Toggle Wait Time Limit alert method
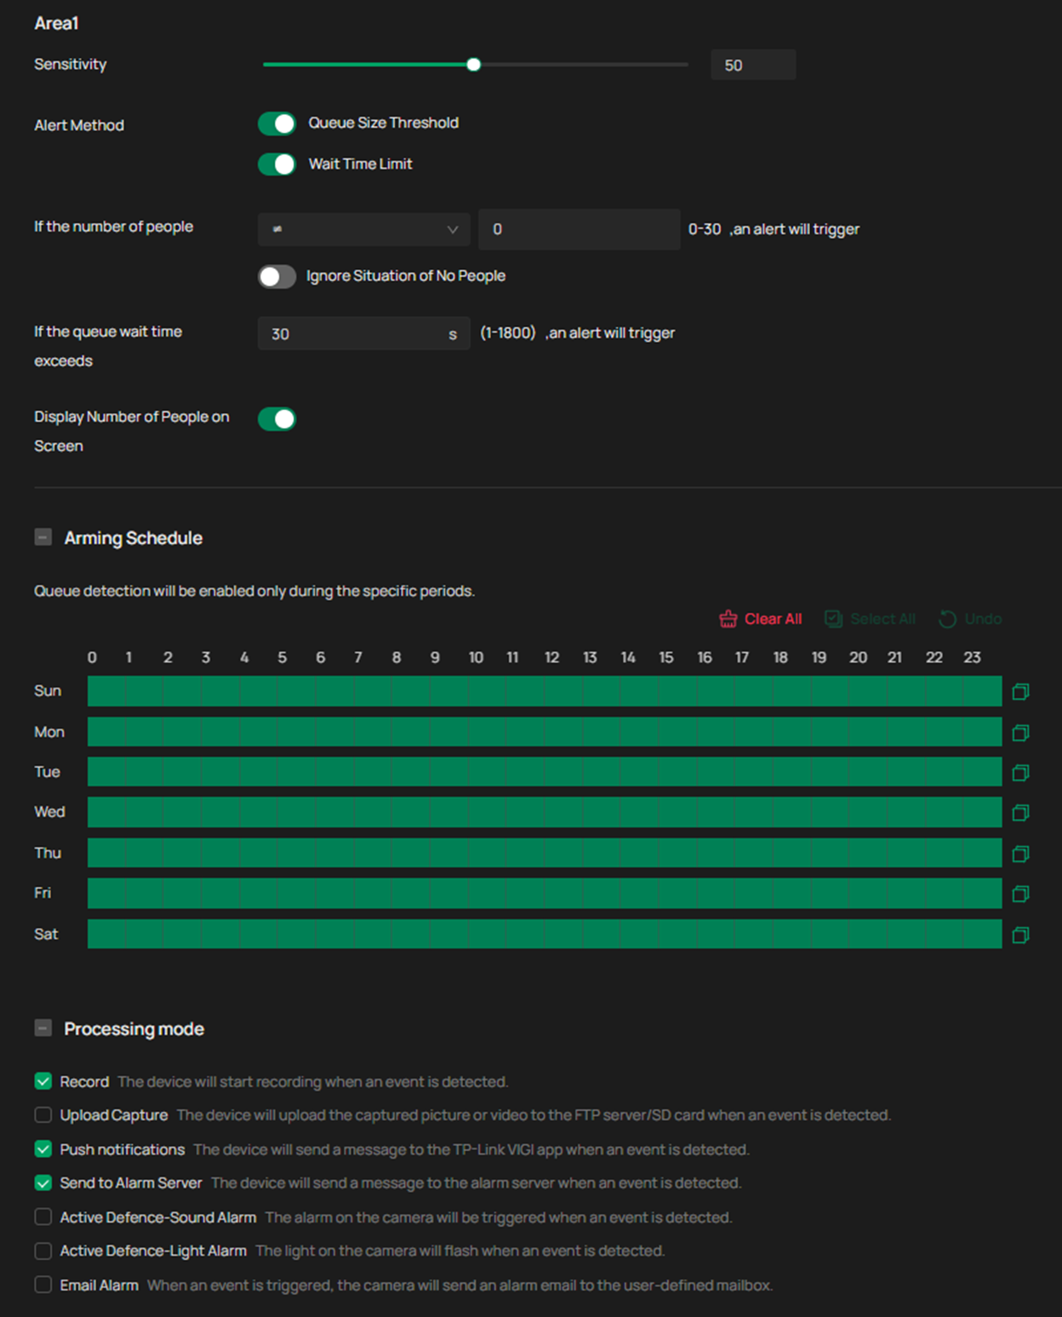1062x1317 pixels. coord(277,164)
